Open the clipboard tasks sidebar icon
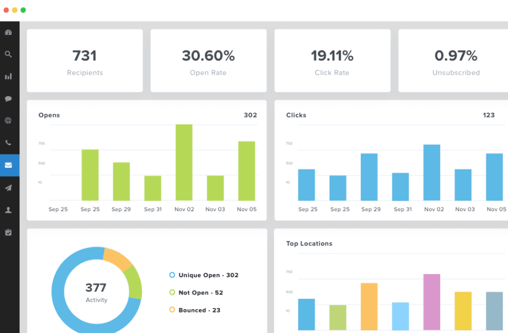This screenshot has width=508, height=333. tap(9, 232)
